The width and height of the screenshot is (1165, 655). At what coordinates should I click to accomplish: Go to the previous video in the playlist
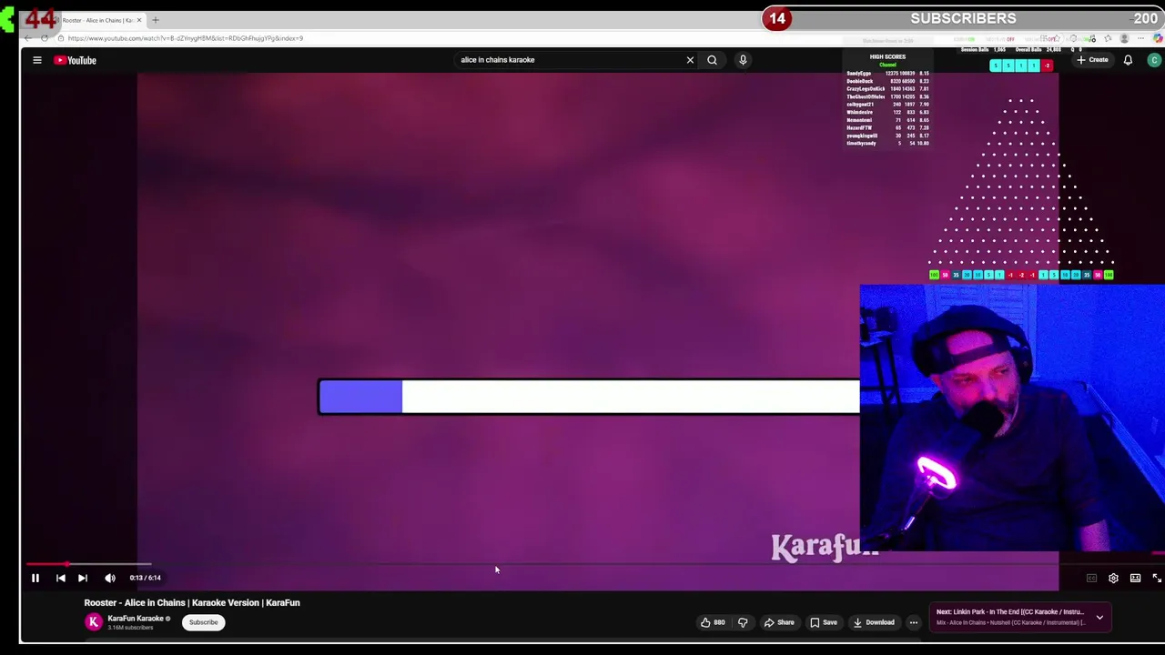click(x=60, y=578)
